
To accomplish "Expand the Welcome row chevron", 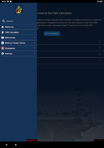I will click(35, 27).
